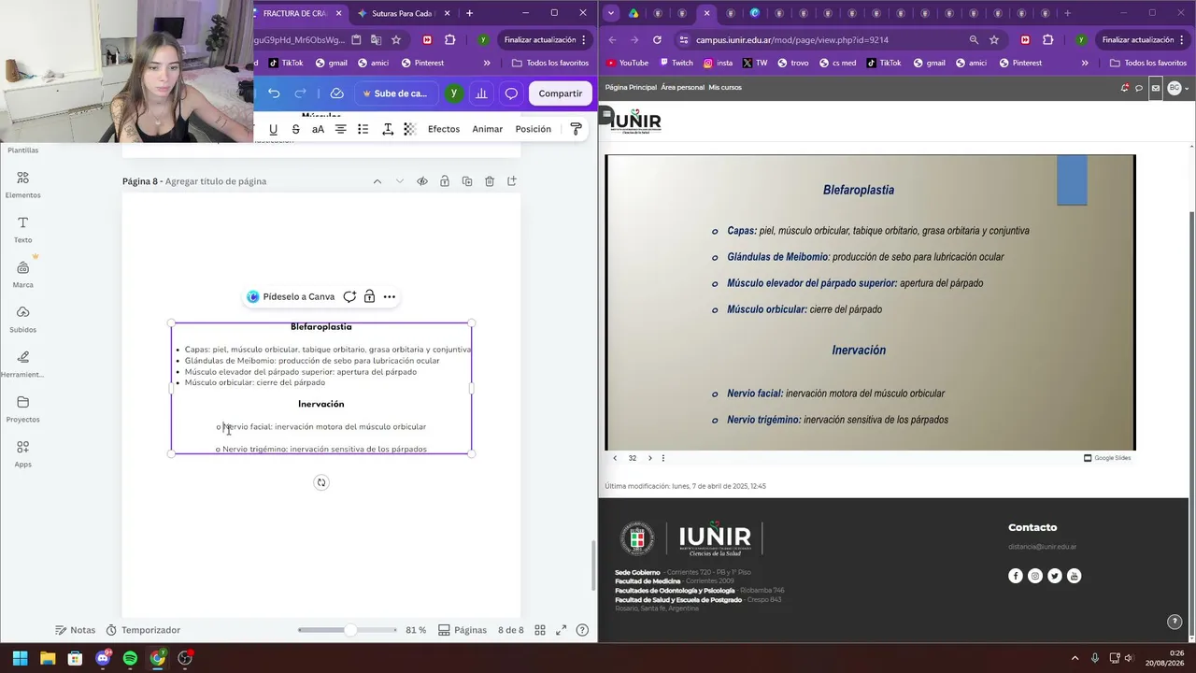Open the Elementos side panel

[x=22, y=185]
